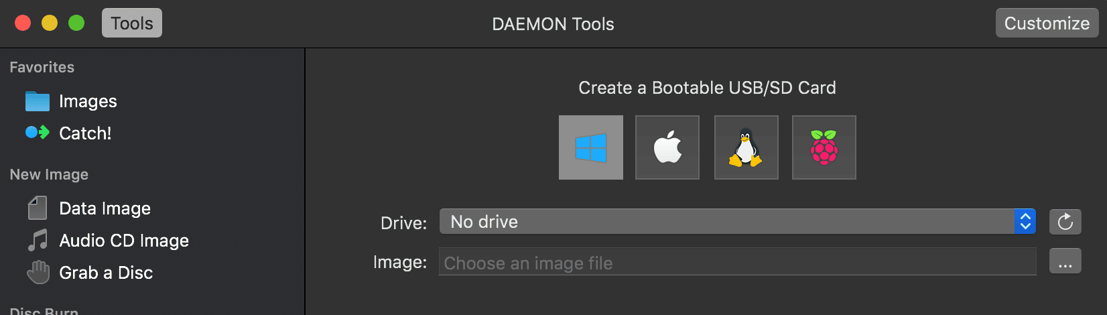Open the Customize toolbar button
This screenshot has width=1107, height=315.
click(1046, 23)
